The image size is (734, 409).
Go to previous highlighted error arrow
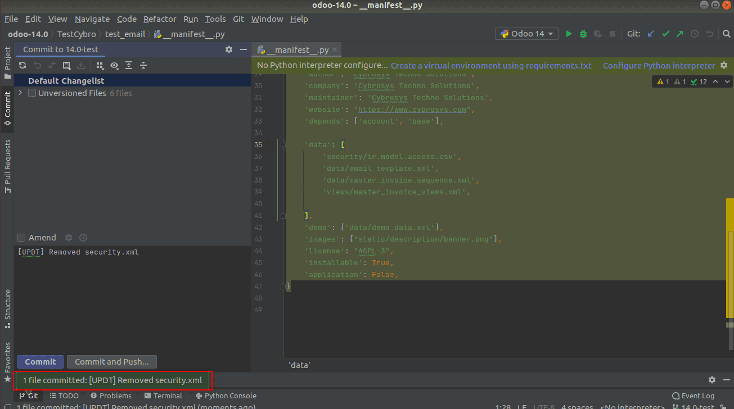point(715,81)
